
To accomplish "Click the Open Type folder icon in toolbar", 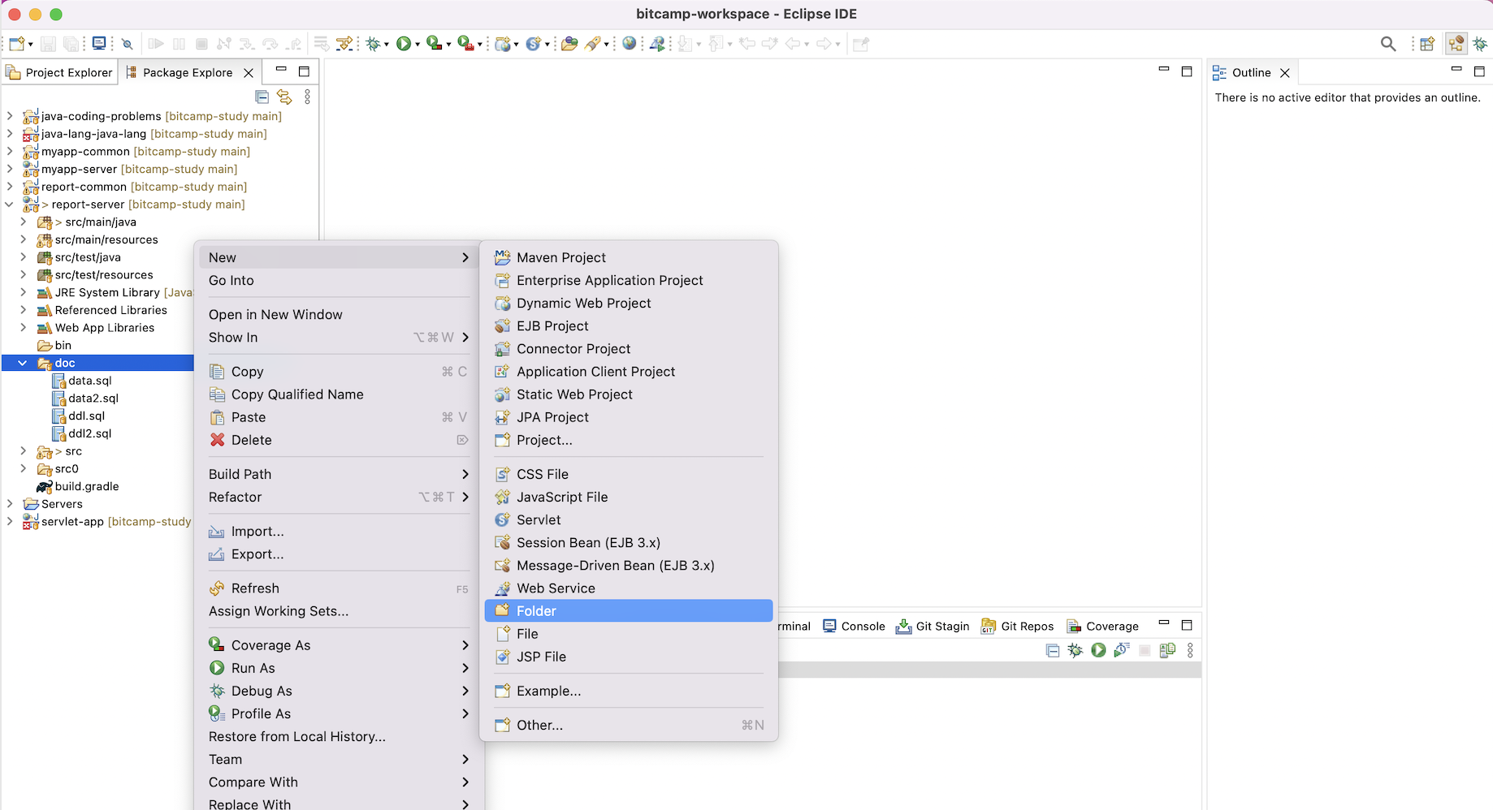I will coord(569,44).
